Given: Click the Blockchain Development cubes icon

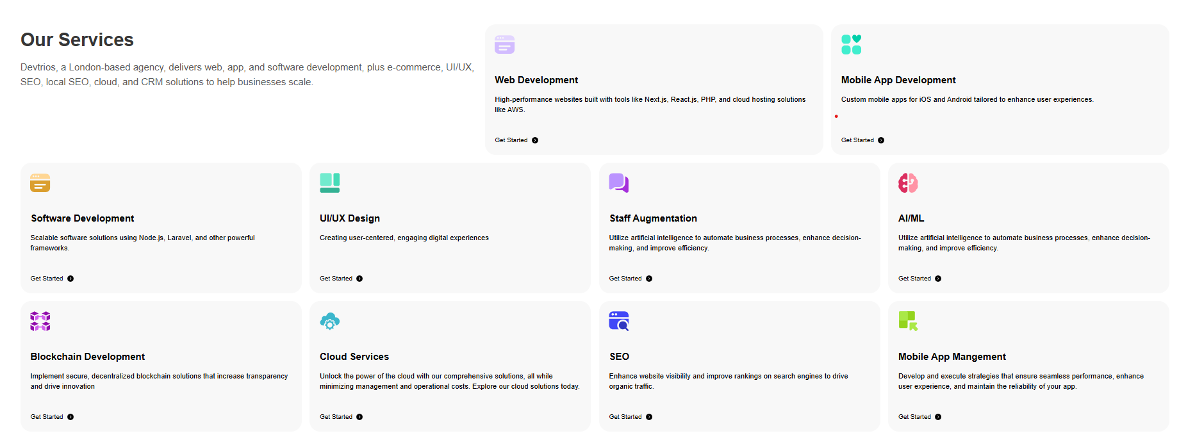Looking at the screenshot, I should [x=40, y=321].
